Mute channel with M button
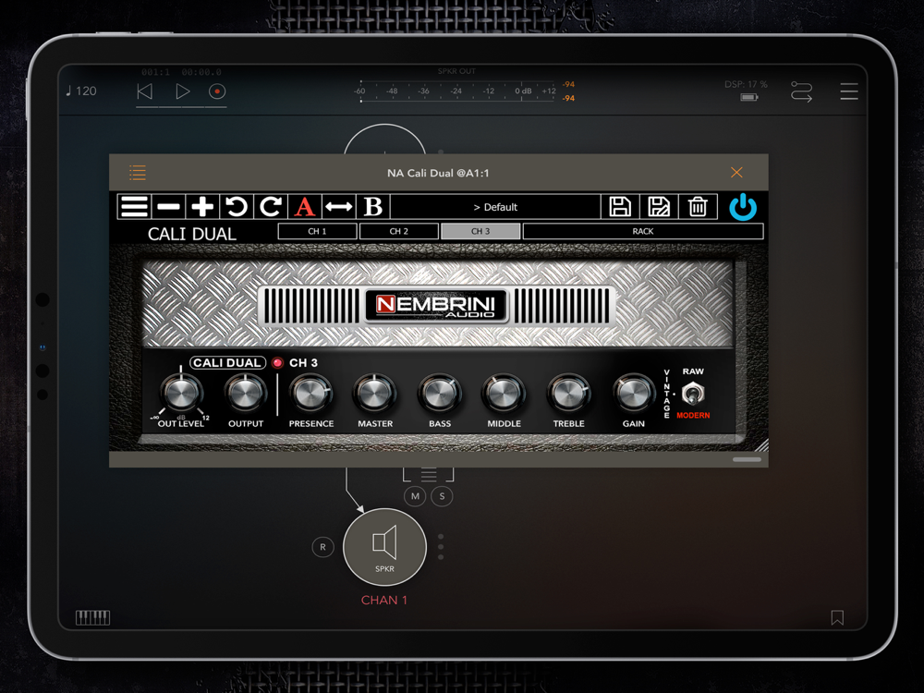 coord(415,496)
